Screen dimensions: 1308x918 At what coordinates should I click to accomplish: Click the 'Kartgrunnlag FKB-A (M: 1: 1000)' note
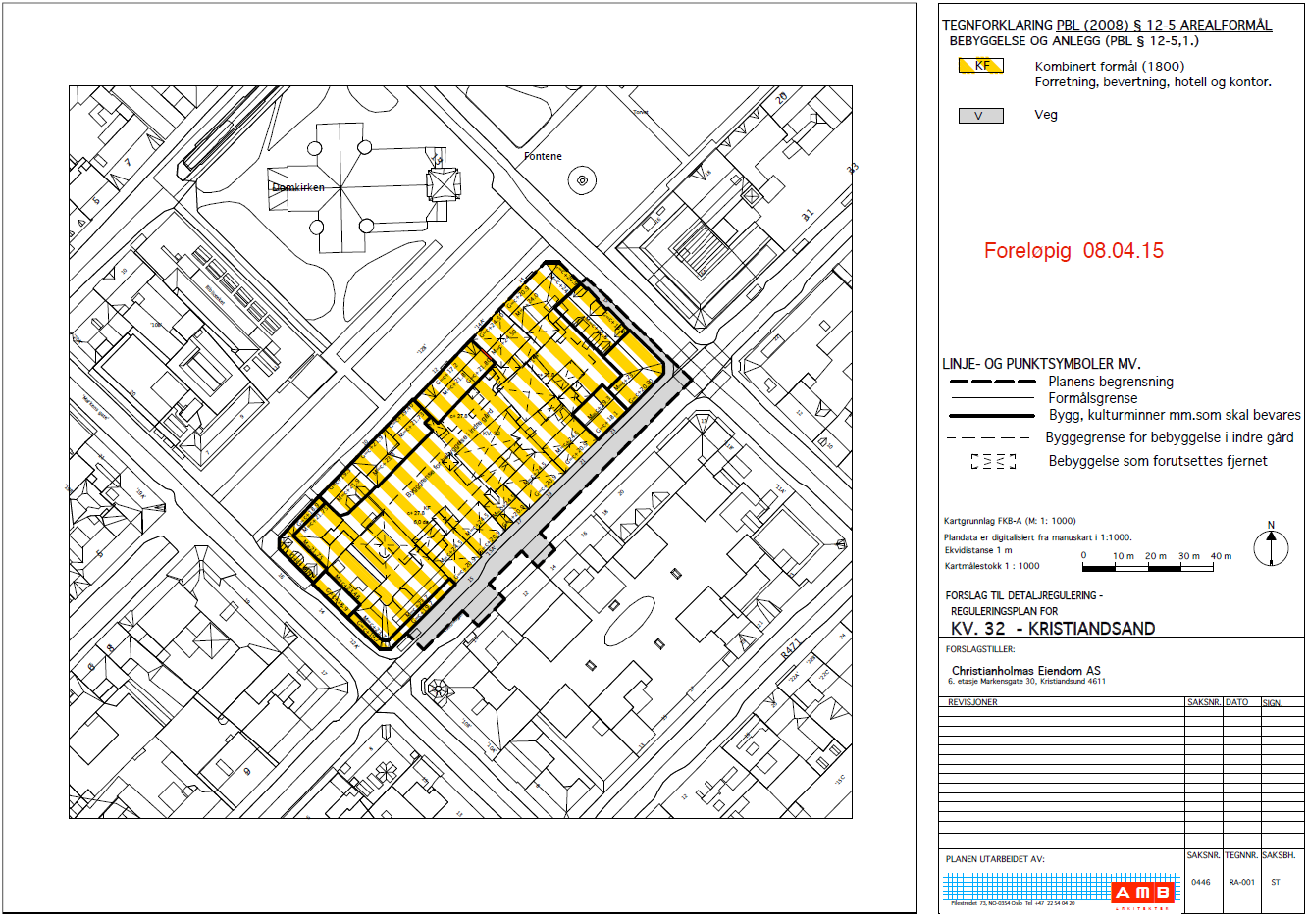tap(1010, 521)
